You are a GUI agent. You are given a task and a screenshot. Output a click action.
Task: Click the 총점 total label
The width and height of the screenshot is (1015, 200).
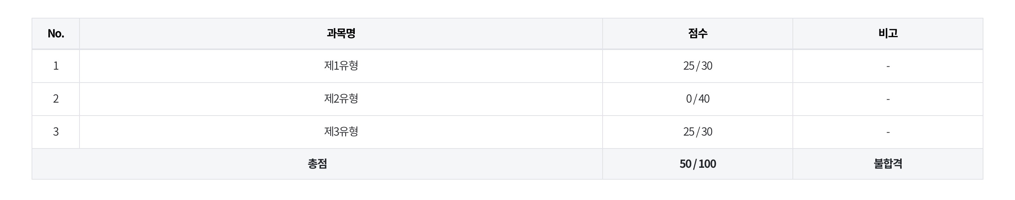[317, 164]
